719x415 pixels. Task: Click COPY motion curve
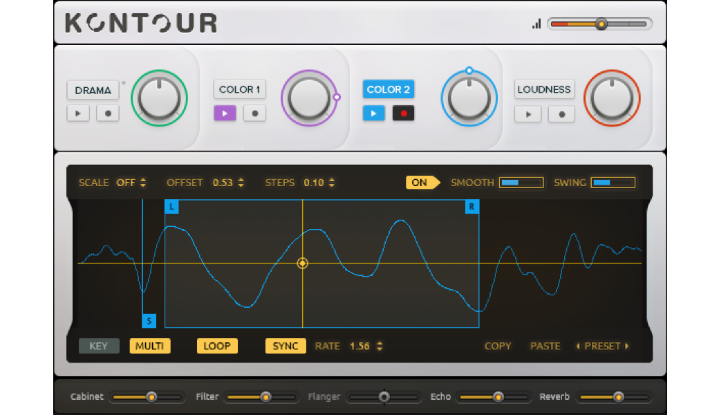(x=498, y=347)
